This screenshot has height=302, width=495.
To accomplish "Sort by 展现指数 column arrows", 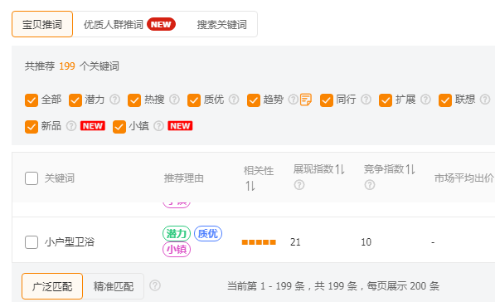I will 340,169.
